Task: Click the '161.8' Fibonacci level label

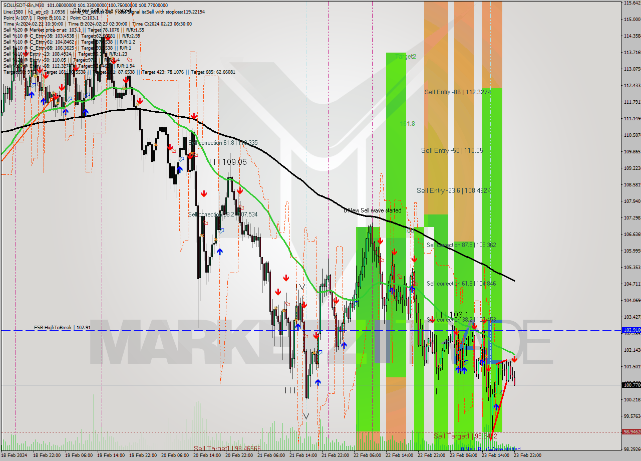Action: click(407, 123)
